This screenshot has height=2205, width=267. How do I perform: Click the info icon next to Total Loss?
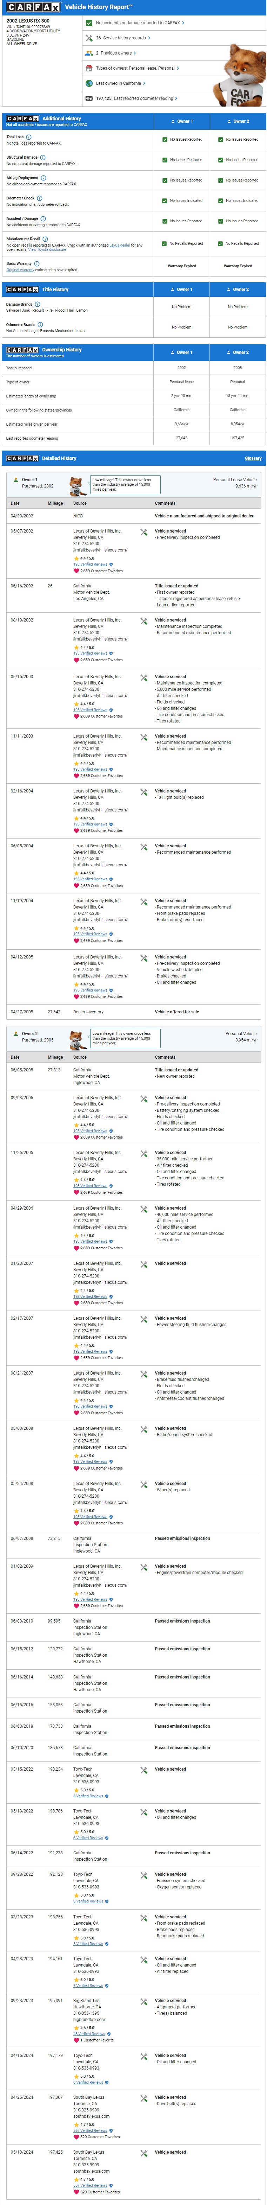[28, 137]
